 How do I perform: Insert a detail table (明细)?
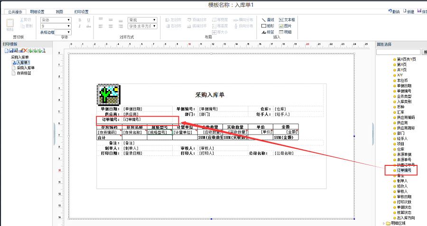(x=285, y=32)
